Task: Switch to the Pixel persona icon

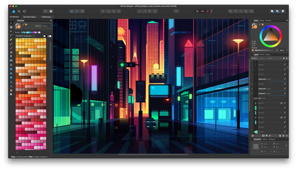Action: click(19, 11)
